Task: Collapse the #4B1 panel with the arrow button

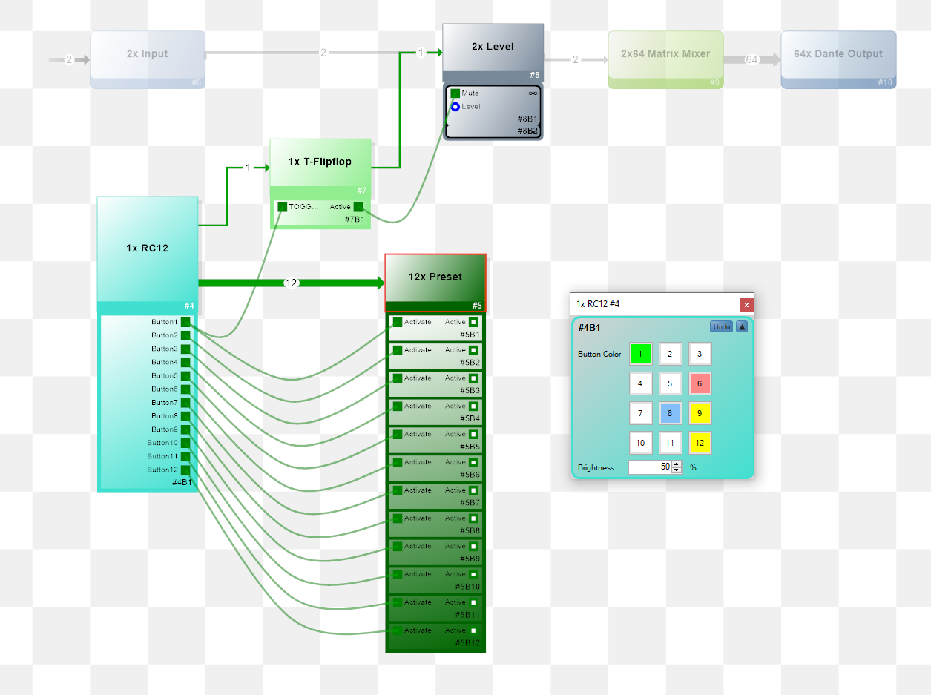Action: coord(741,326)
